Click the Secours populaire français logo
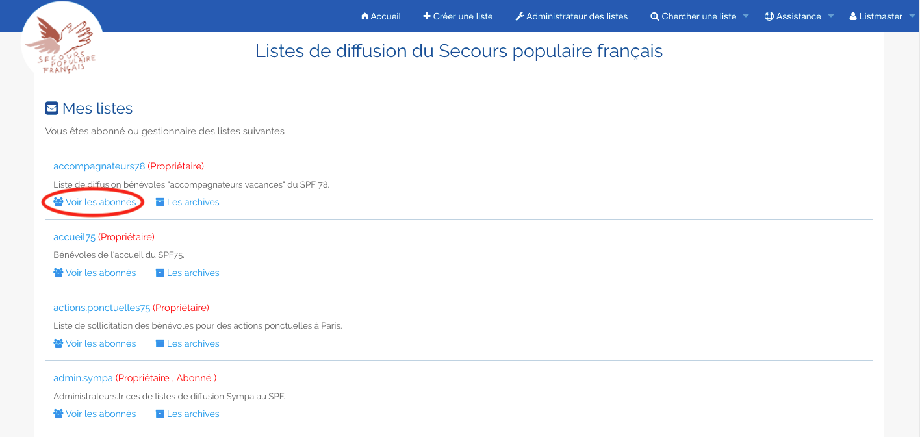 (x=62, y=47)
